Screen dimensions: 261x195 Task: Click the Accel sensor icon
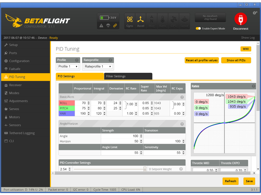pos(141,21)
